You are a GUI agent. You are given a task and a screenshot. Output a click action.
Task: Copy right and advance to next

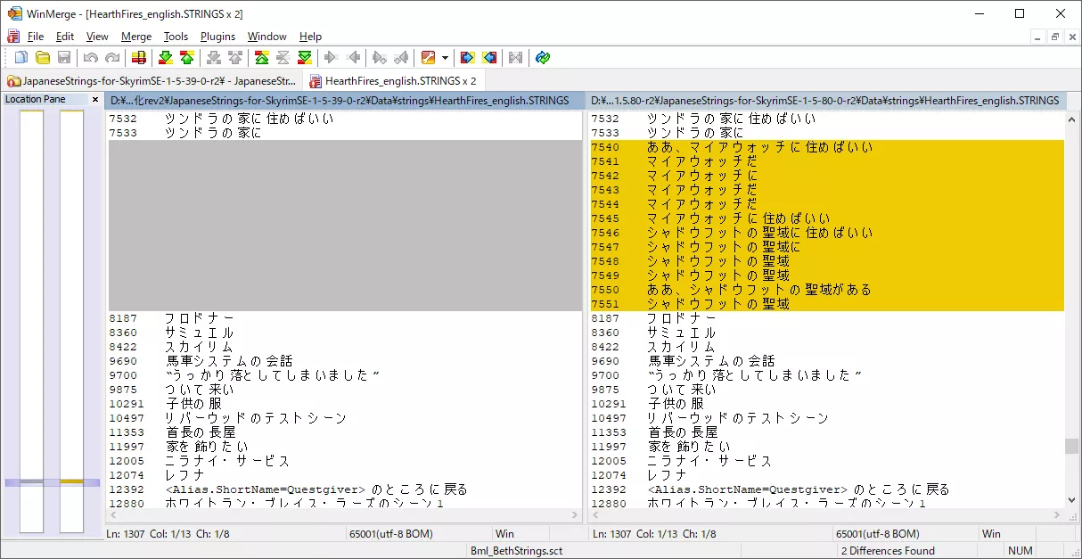coord(379,58)
